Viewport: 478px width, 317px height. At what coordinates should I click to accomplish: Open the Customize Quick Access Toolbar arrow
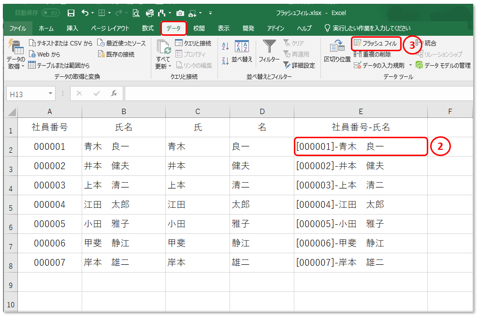[210, 13]
